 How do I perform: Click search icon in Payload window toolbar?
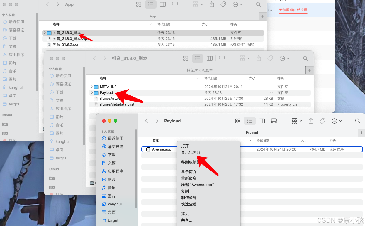(x=357, y=121)
